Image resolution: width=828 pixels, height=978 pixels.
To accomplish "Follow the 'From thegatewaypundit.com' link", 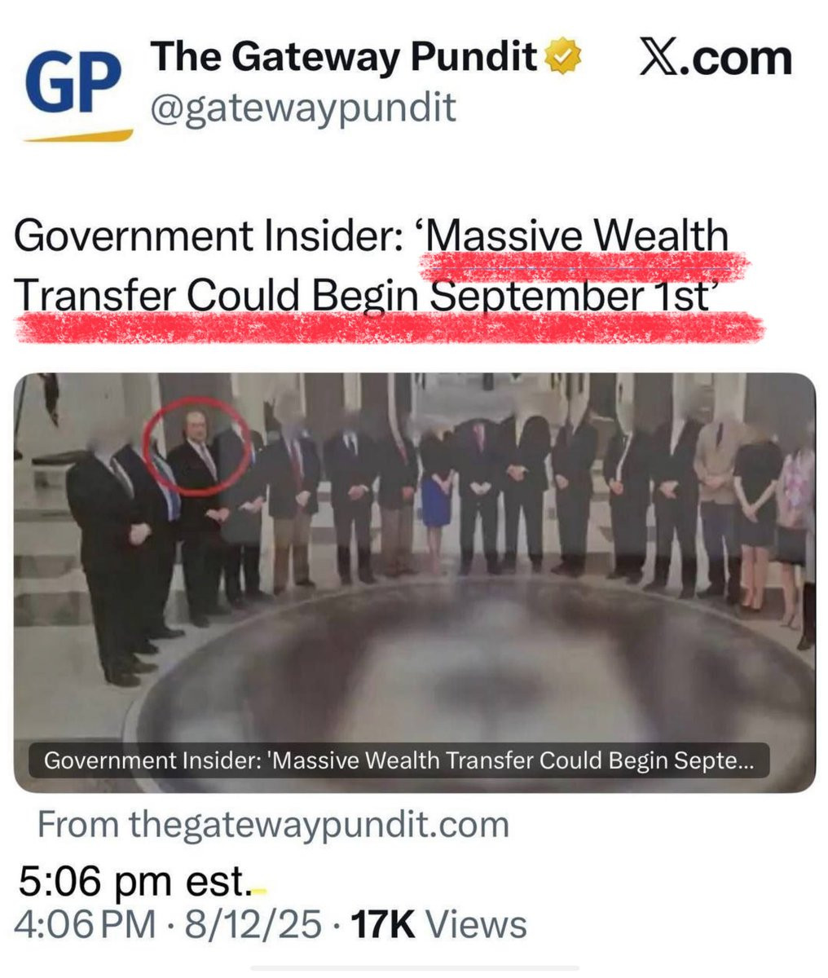I will (273, 824).
